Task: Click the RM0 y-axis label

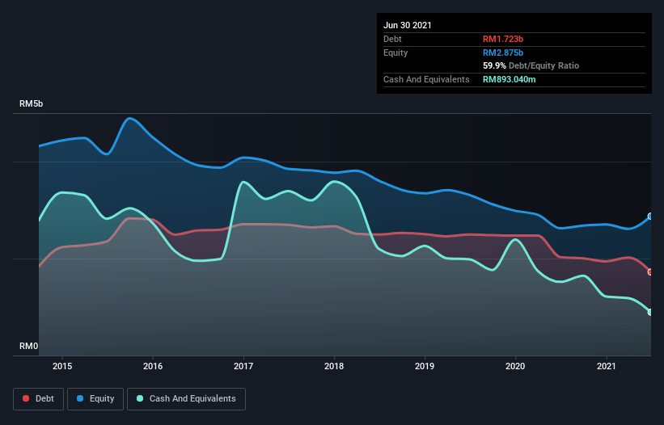Action: [29, 347]
